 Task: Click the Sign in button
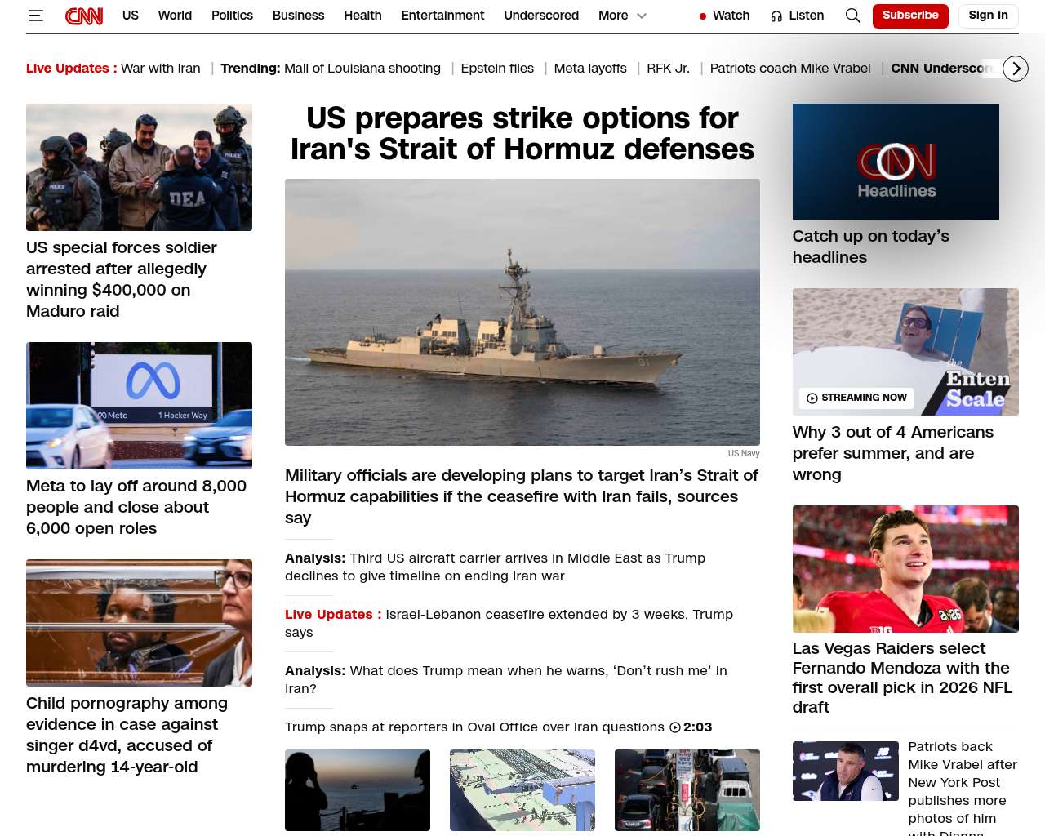coord(988,16)
